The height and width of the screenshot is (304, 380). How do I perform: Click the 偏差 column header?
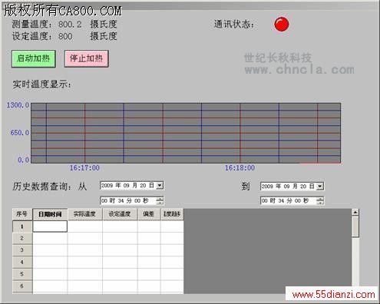pos(149,214)
